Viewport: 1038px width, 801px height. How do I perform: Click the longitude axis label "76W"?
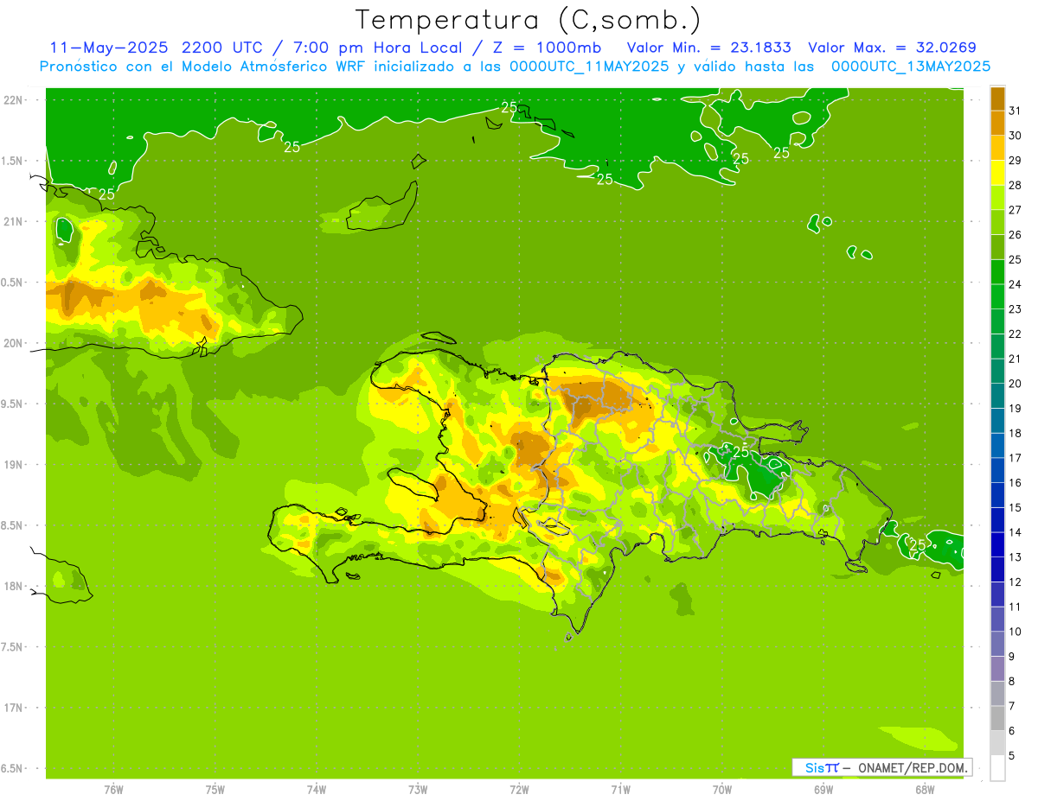click(x=113, y=790)
